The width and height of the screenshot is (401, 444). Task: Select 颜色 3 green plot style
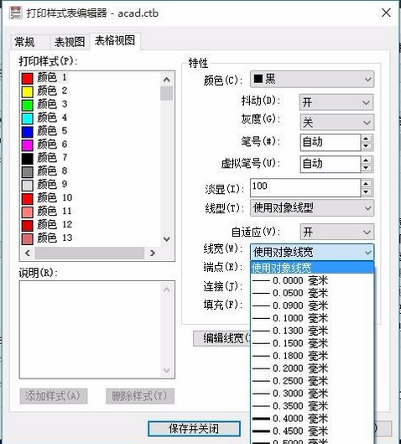coord(91,104)
